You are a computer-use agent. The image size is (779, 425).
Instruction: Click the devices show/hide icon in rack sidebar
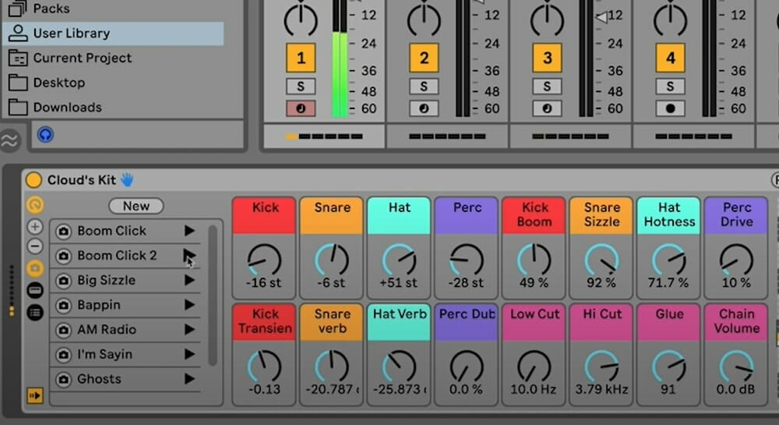point(35,312)
